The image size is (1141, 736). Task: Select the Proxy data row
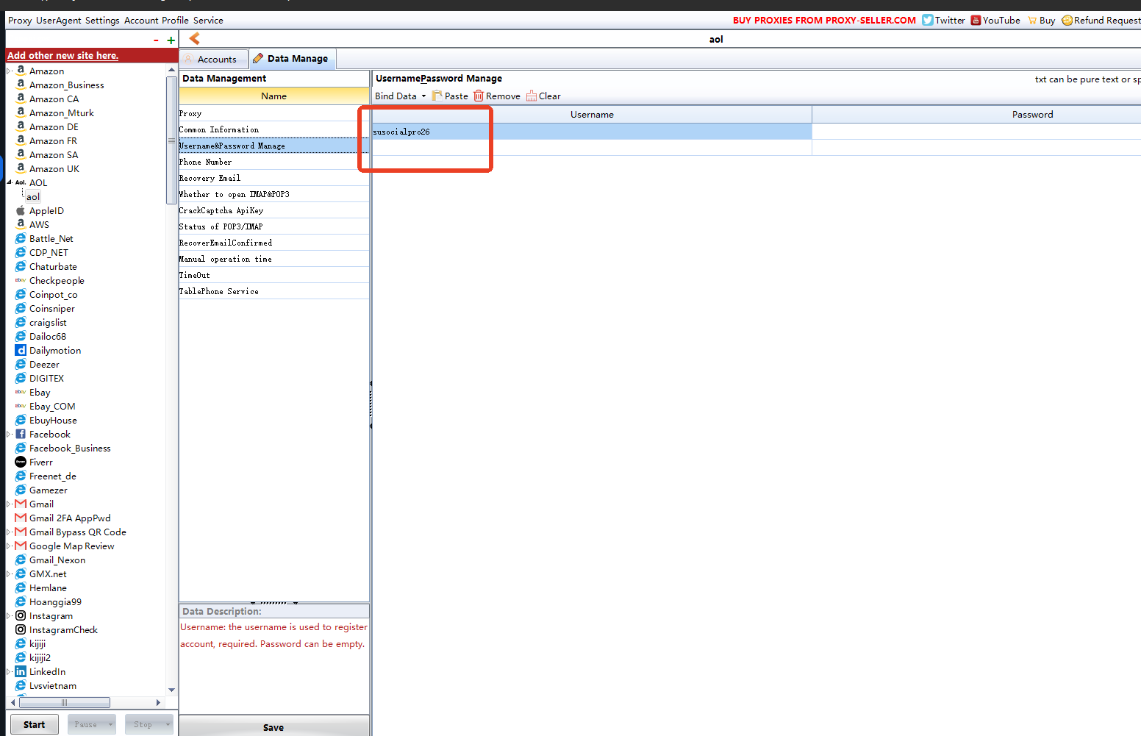pyautogui.click(x=273, y=113)
